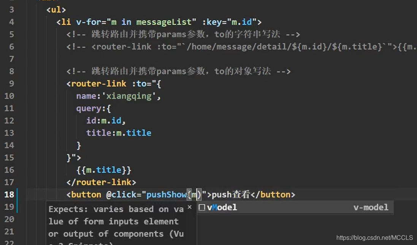The width and height of the screenshot is (417, 245).
Task: Click the {{m.title}} interpolation on line 16
Action: click(104, 170)
